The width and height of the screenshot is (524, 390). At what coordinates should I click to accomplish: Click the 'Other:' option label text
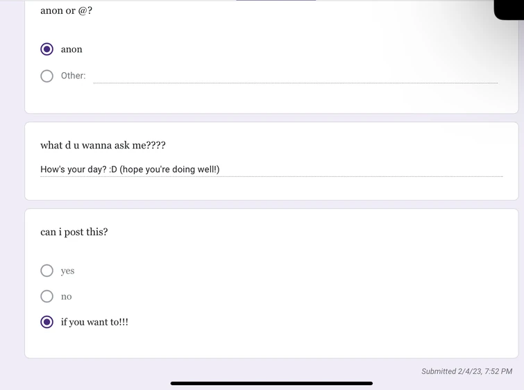pyautogui.click(x=74, y=76)
